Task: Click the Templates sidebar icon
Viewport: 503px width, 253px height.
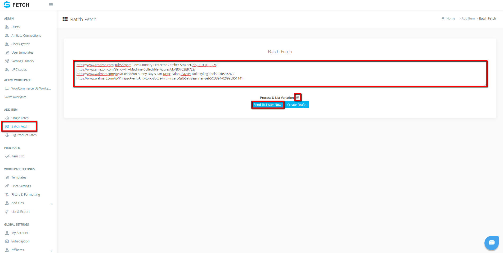Action: (7, 177)
